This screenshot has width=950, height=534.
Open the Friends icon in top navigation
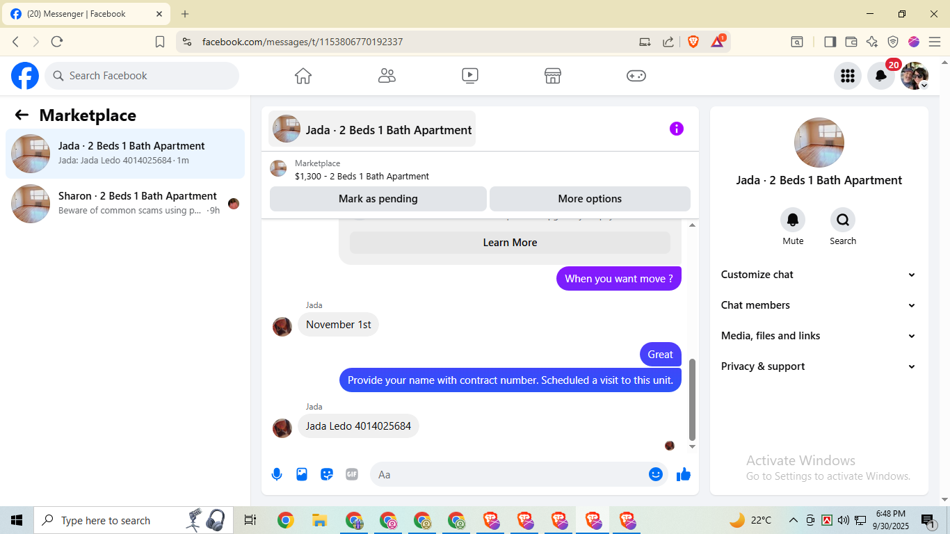click(387, 76)
